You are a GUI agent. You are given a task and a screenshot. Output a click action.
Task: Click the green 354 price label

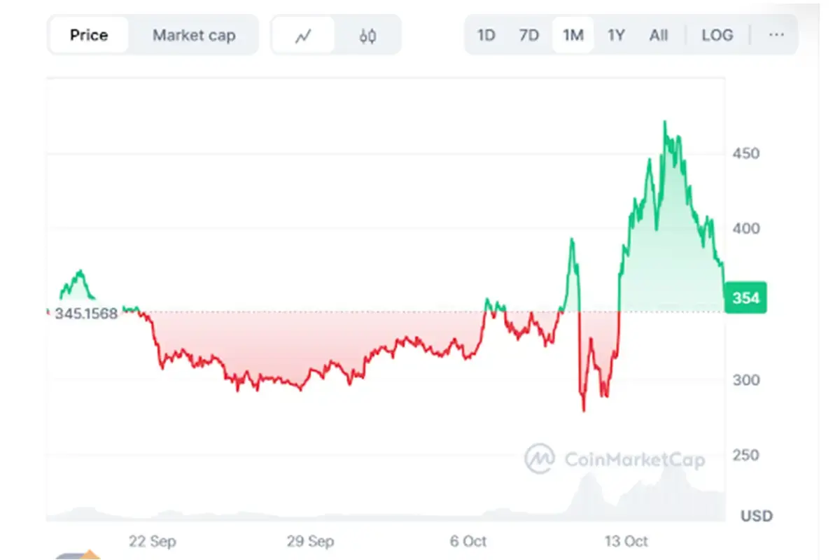tap(745, 297)
